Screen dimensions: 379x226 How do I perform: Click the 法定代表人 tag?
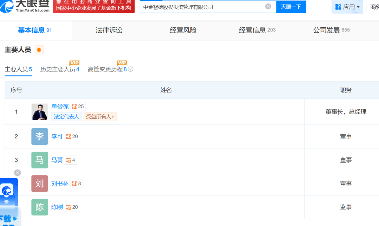[66, 117]
